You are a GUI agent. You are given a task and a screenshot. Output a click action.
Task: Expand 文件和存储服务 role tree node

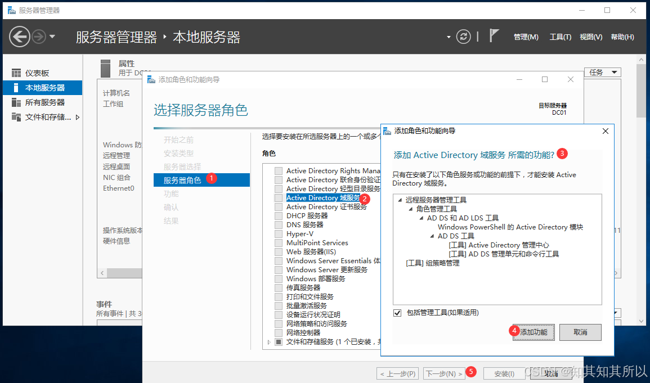point(269,342)
